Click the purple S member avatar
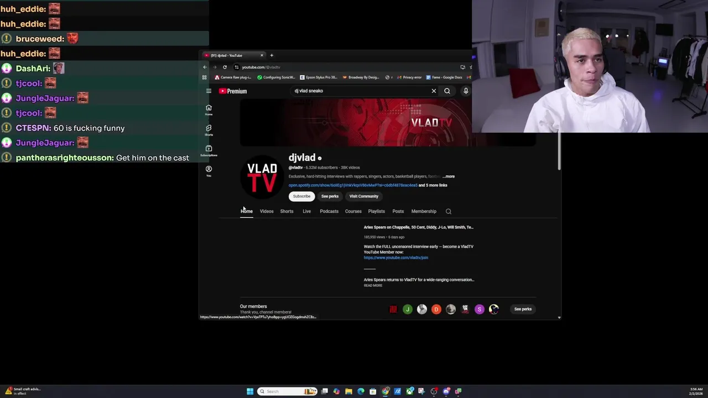The height and width of the screenshot is (398, 708). [x=480, y=309]
